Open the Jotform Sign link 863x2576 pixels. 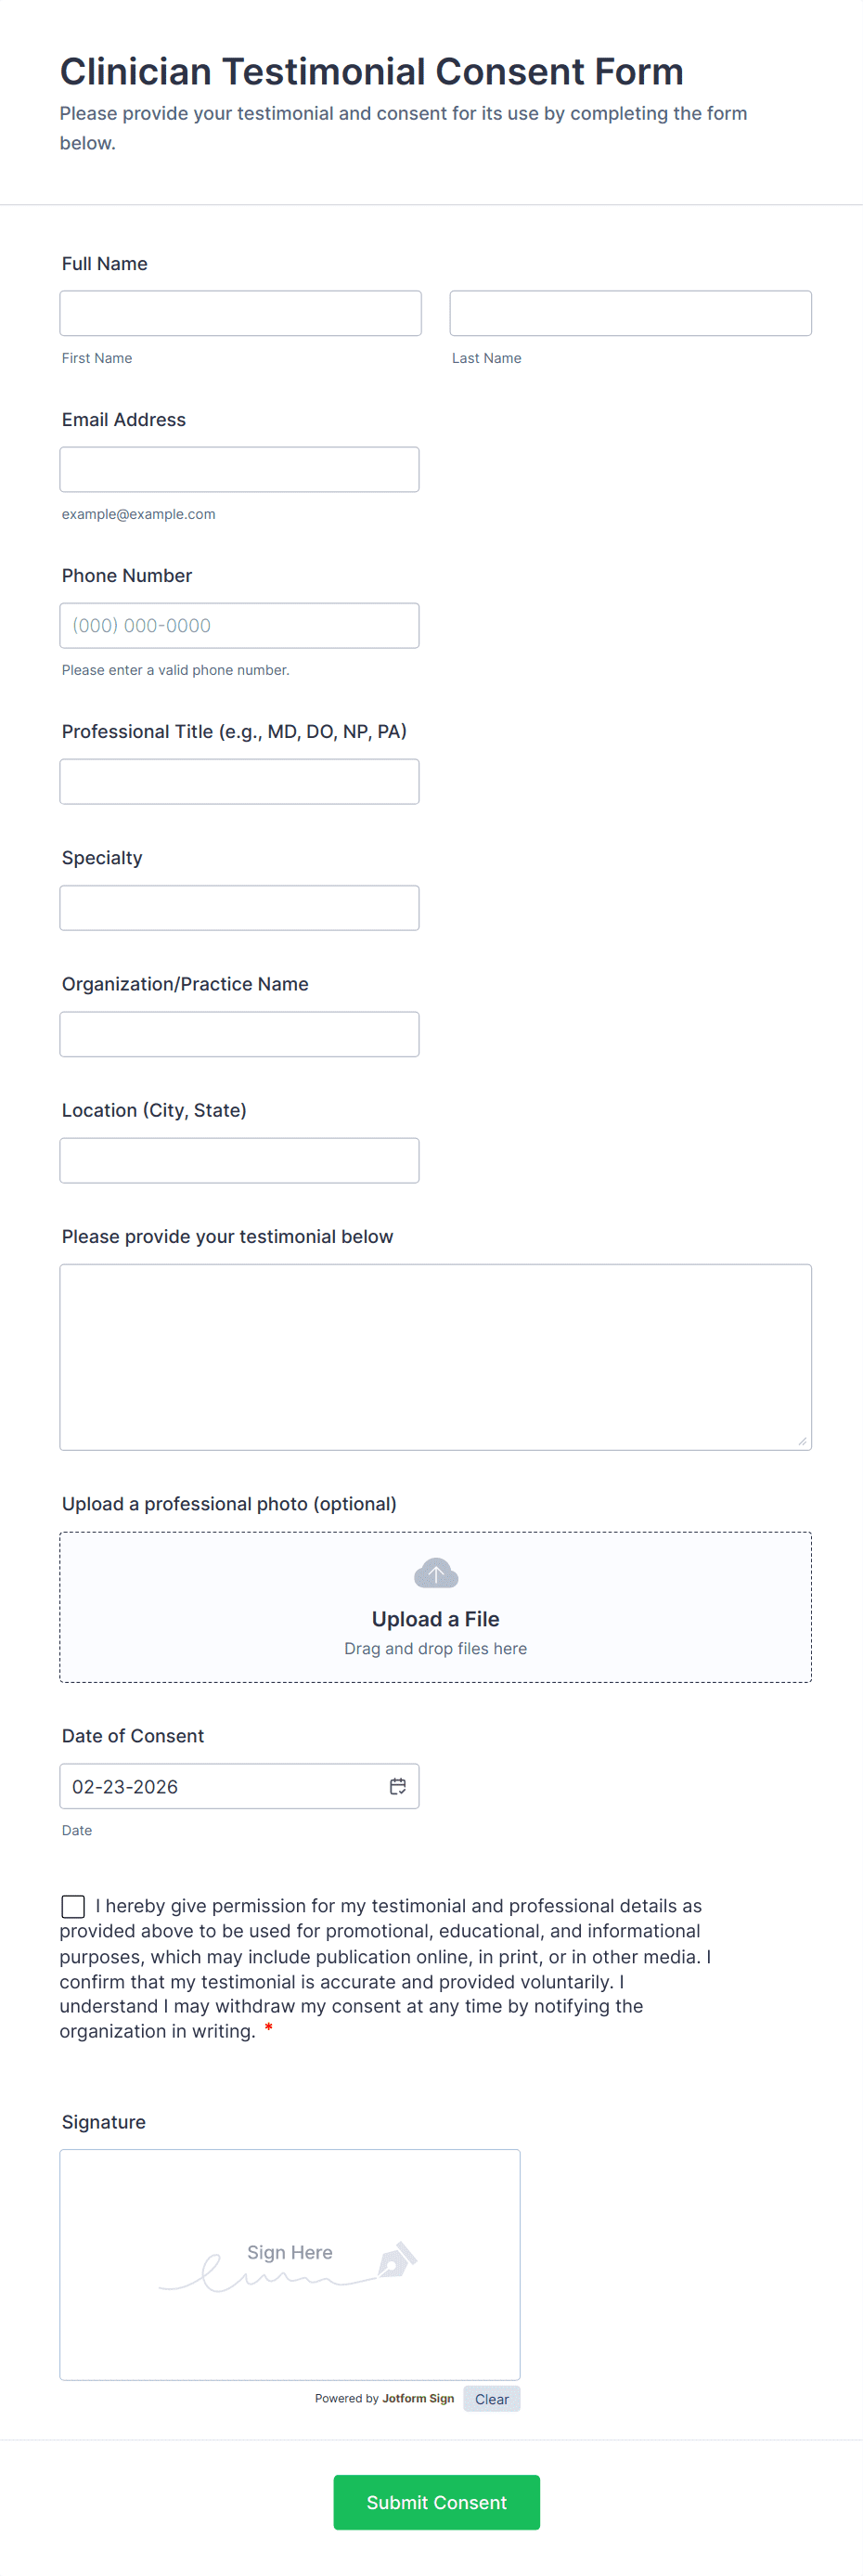[x=418, y=2398]
